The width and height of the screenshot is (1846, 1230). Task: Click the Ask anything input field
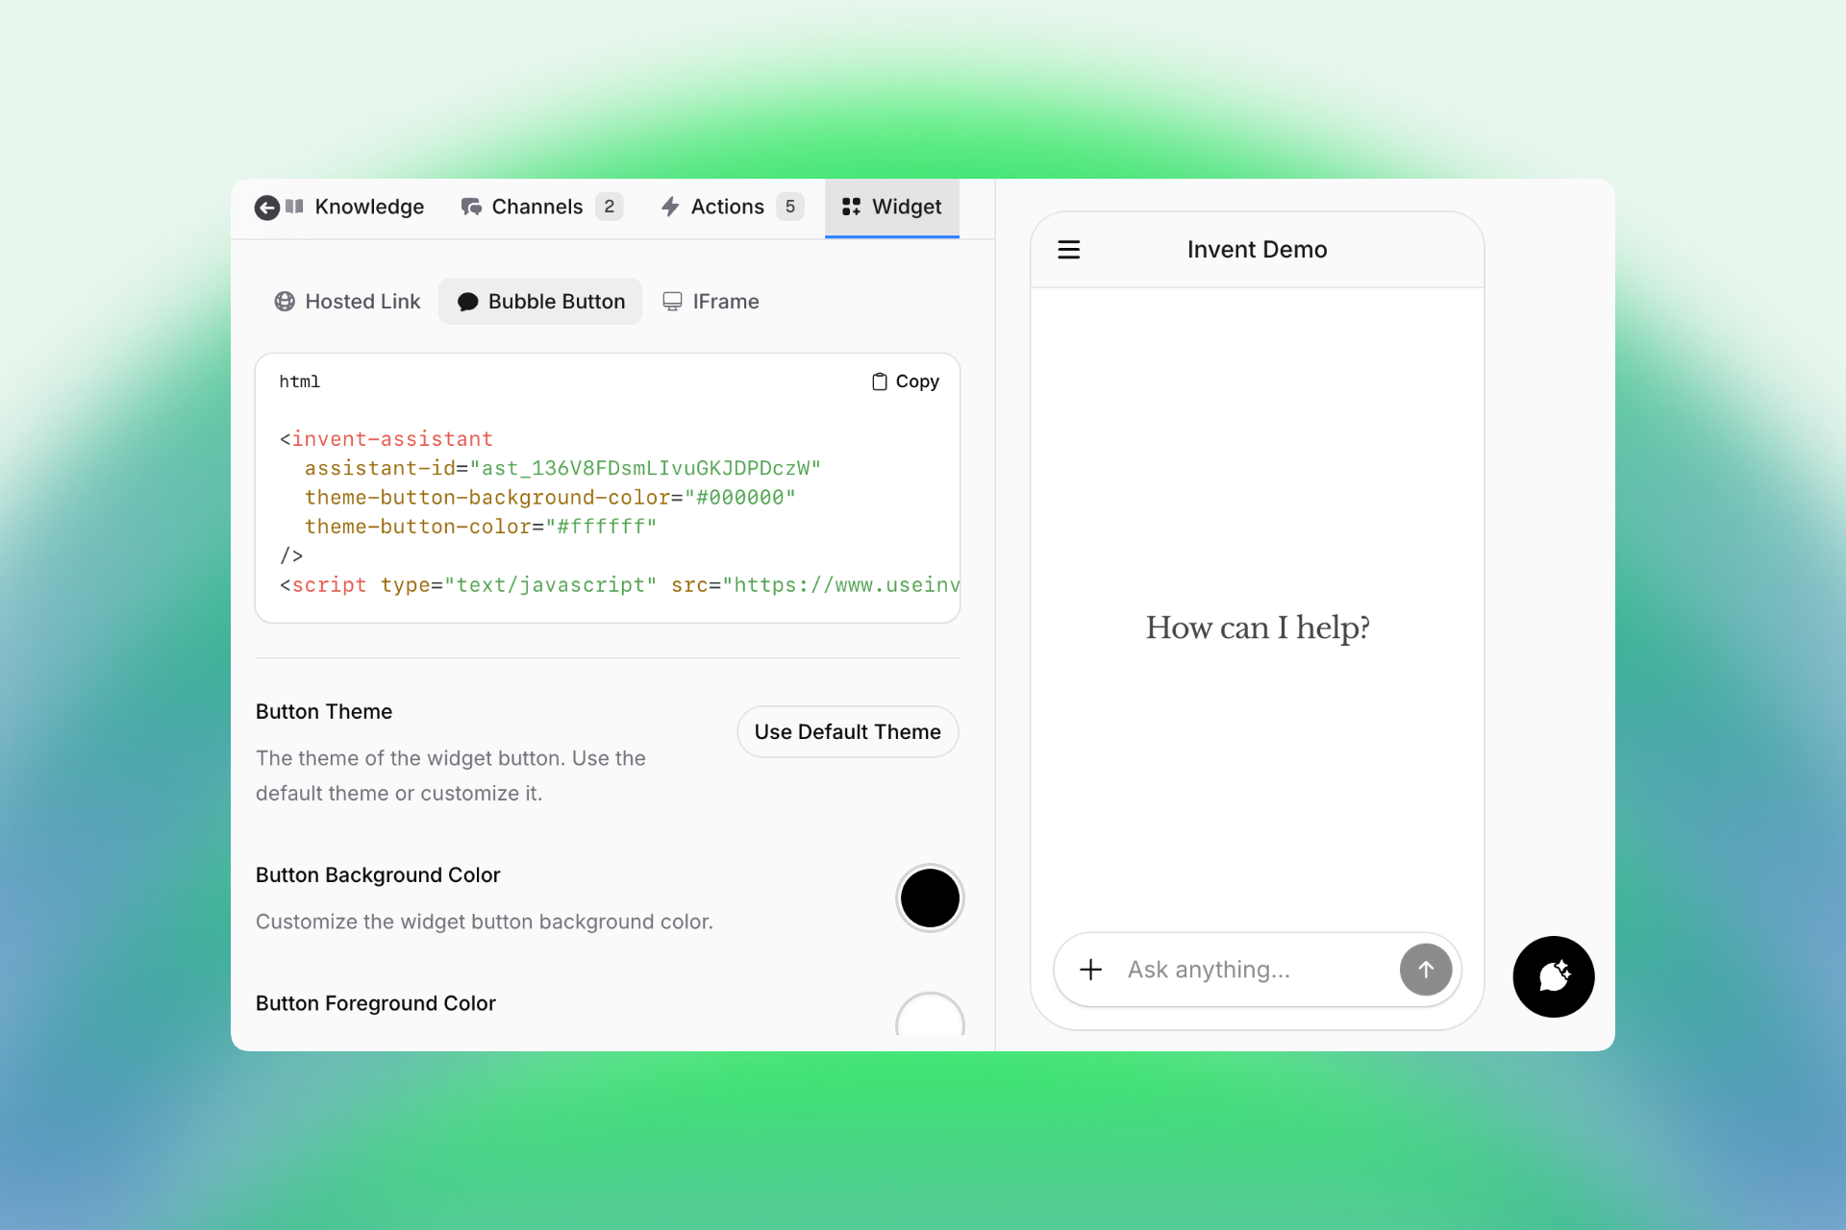1250,970
